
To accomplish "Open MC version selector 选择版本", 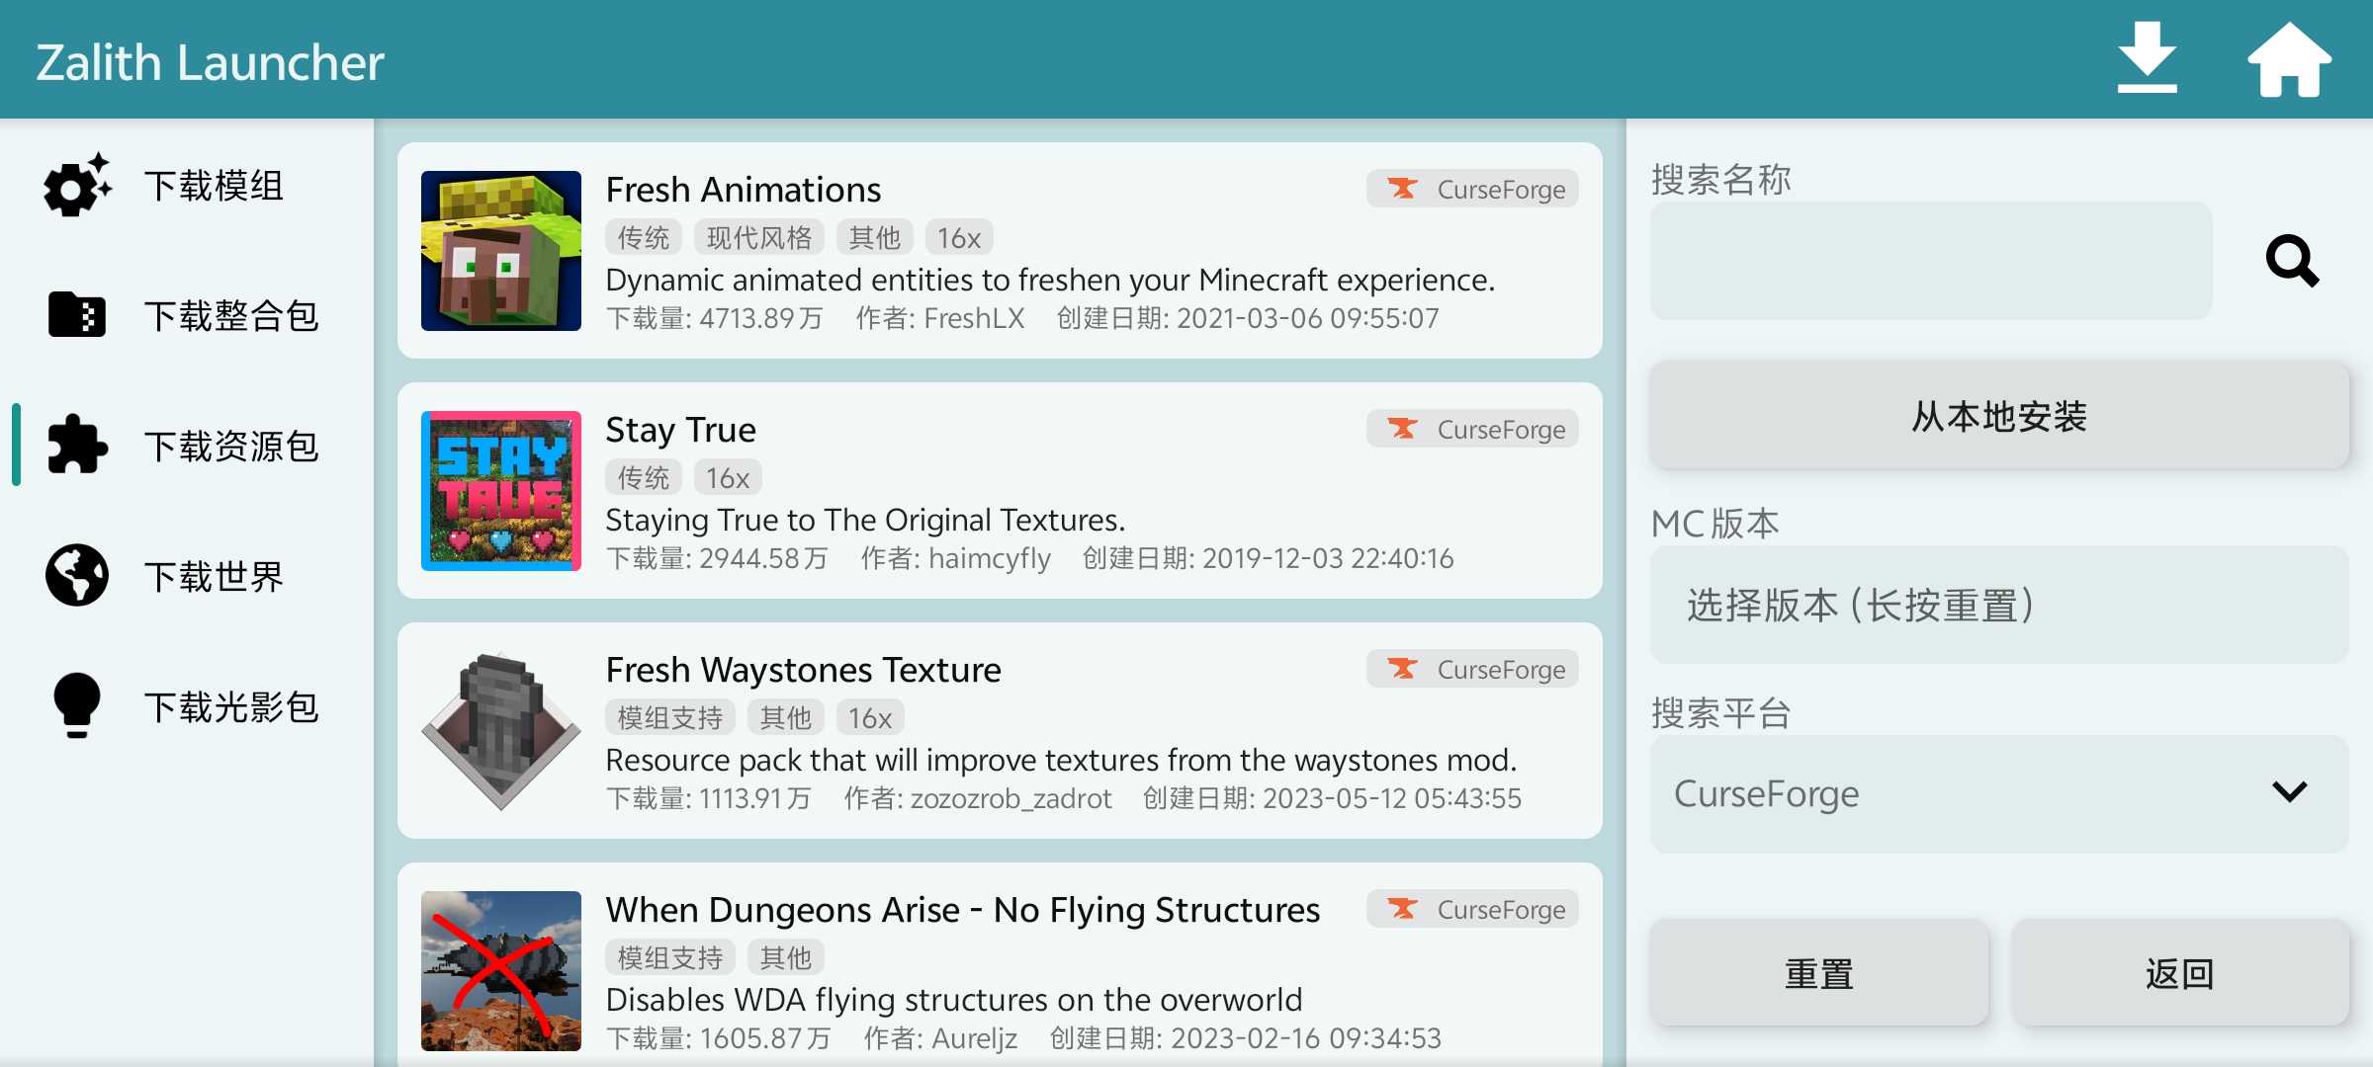I will click(1999, 605).
